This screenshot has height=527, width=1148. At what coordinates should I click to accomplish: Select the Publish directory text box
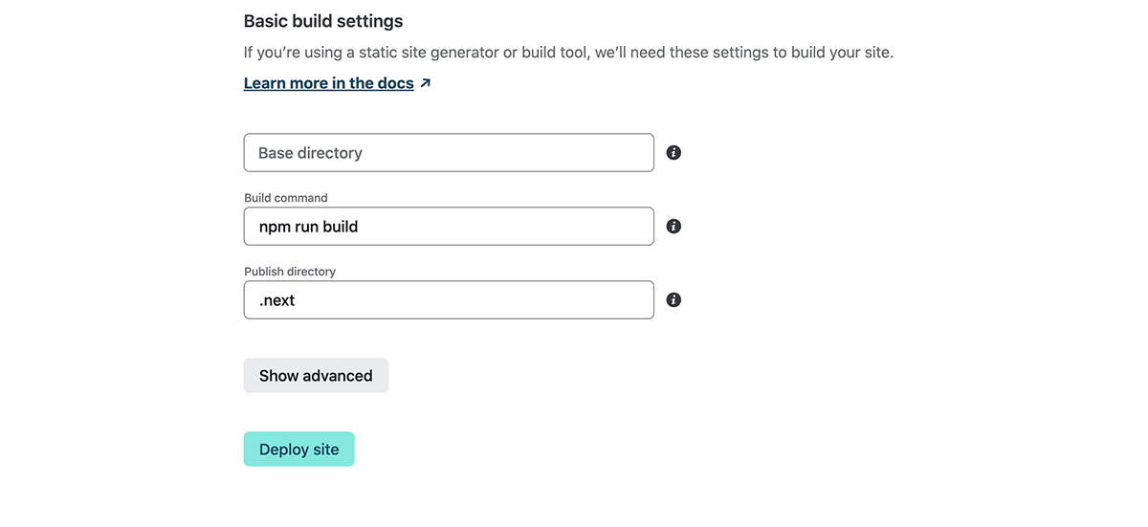click(x=449, y=300)
